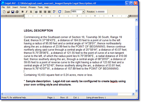Minimize the Legal-Aid window
This screenshot has height=102, width=141.
point(127,3)
